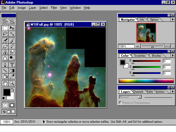Reset to default colors icon in toolbox
The width and height of the screenshot is (176, 132).
4,98
